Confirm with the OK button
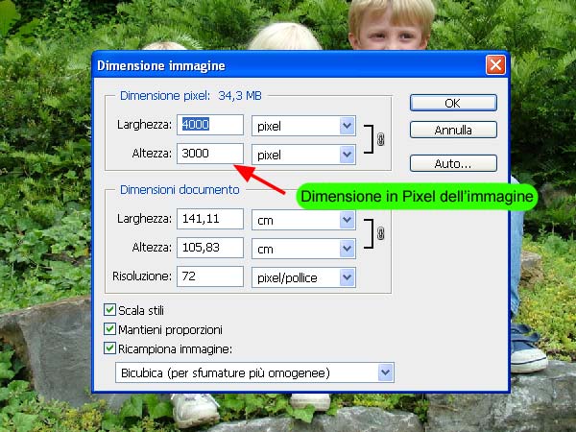This screenshot has height=432, width=576. coord(453,103)
